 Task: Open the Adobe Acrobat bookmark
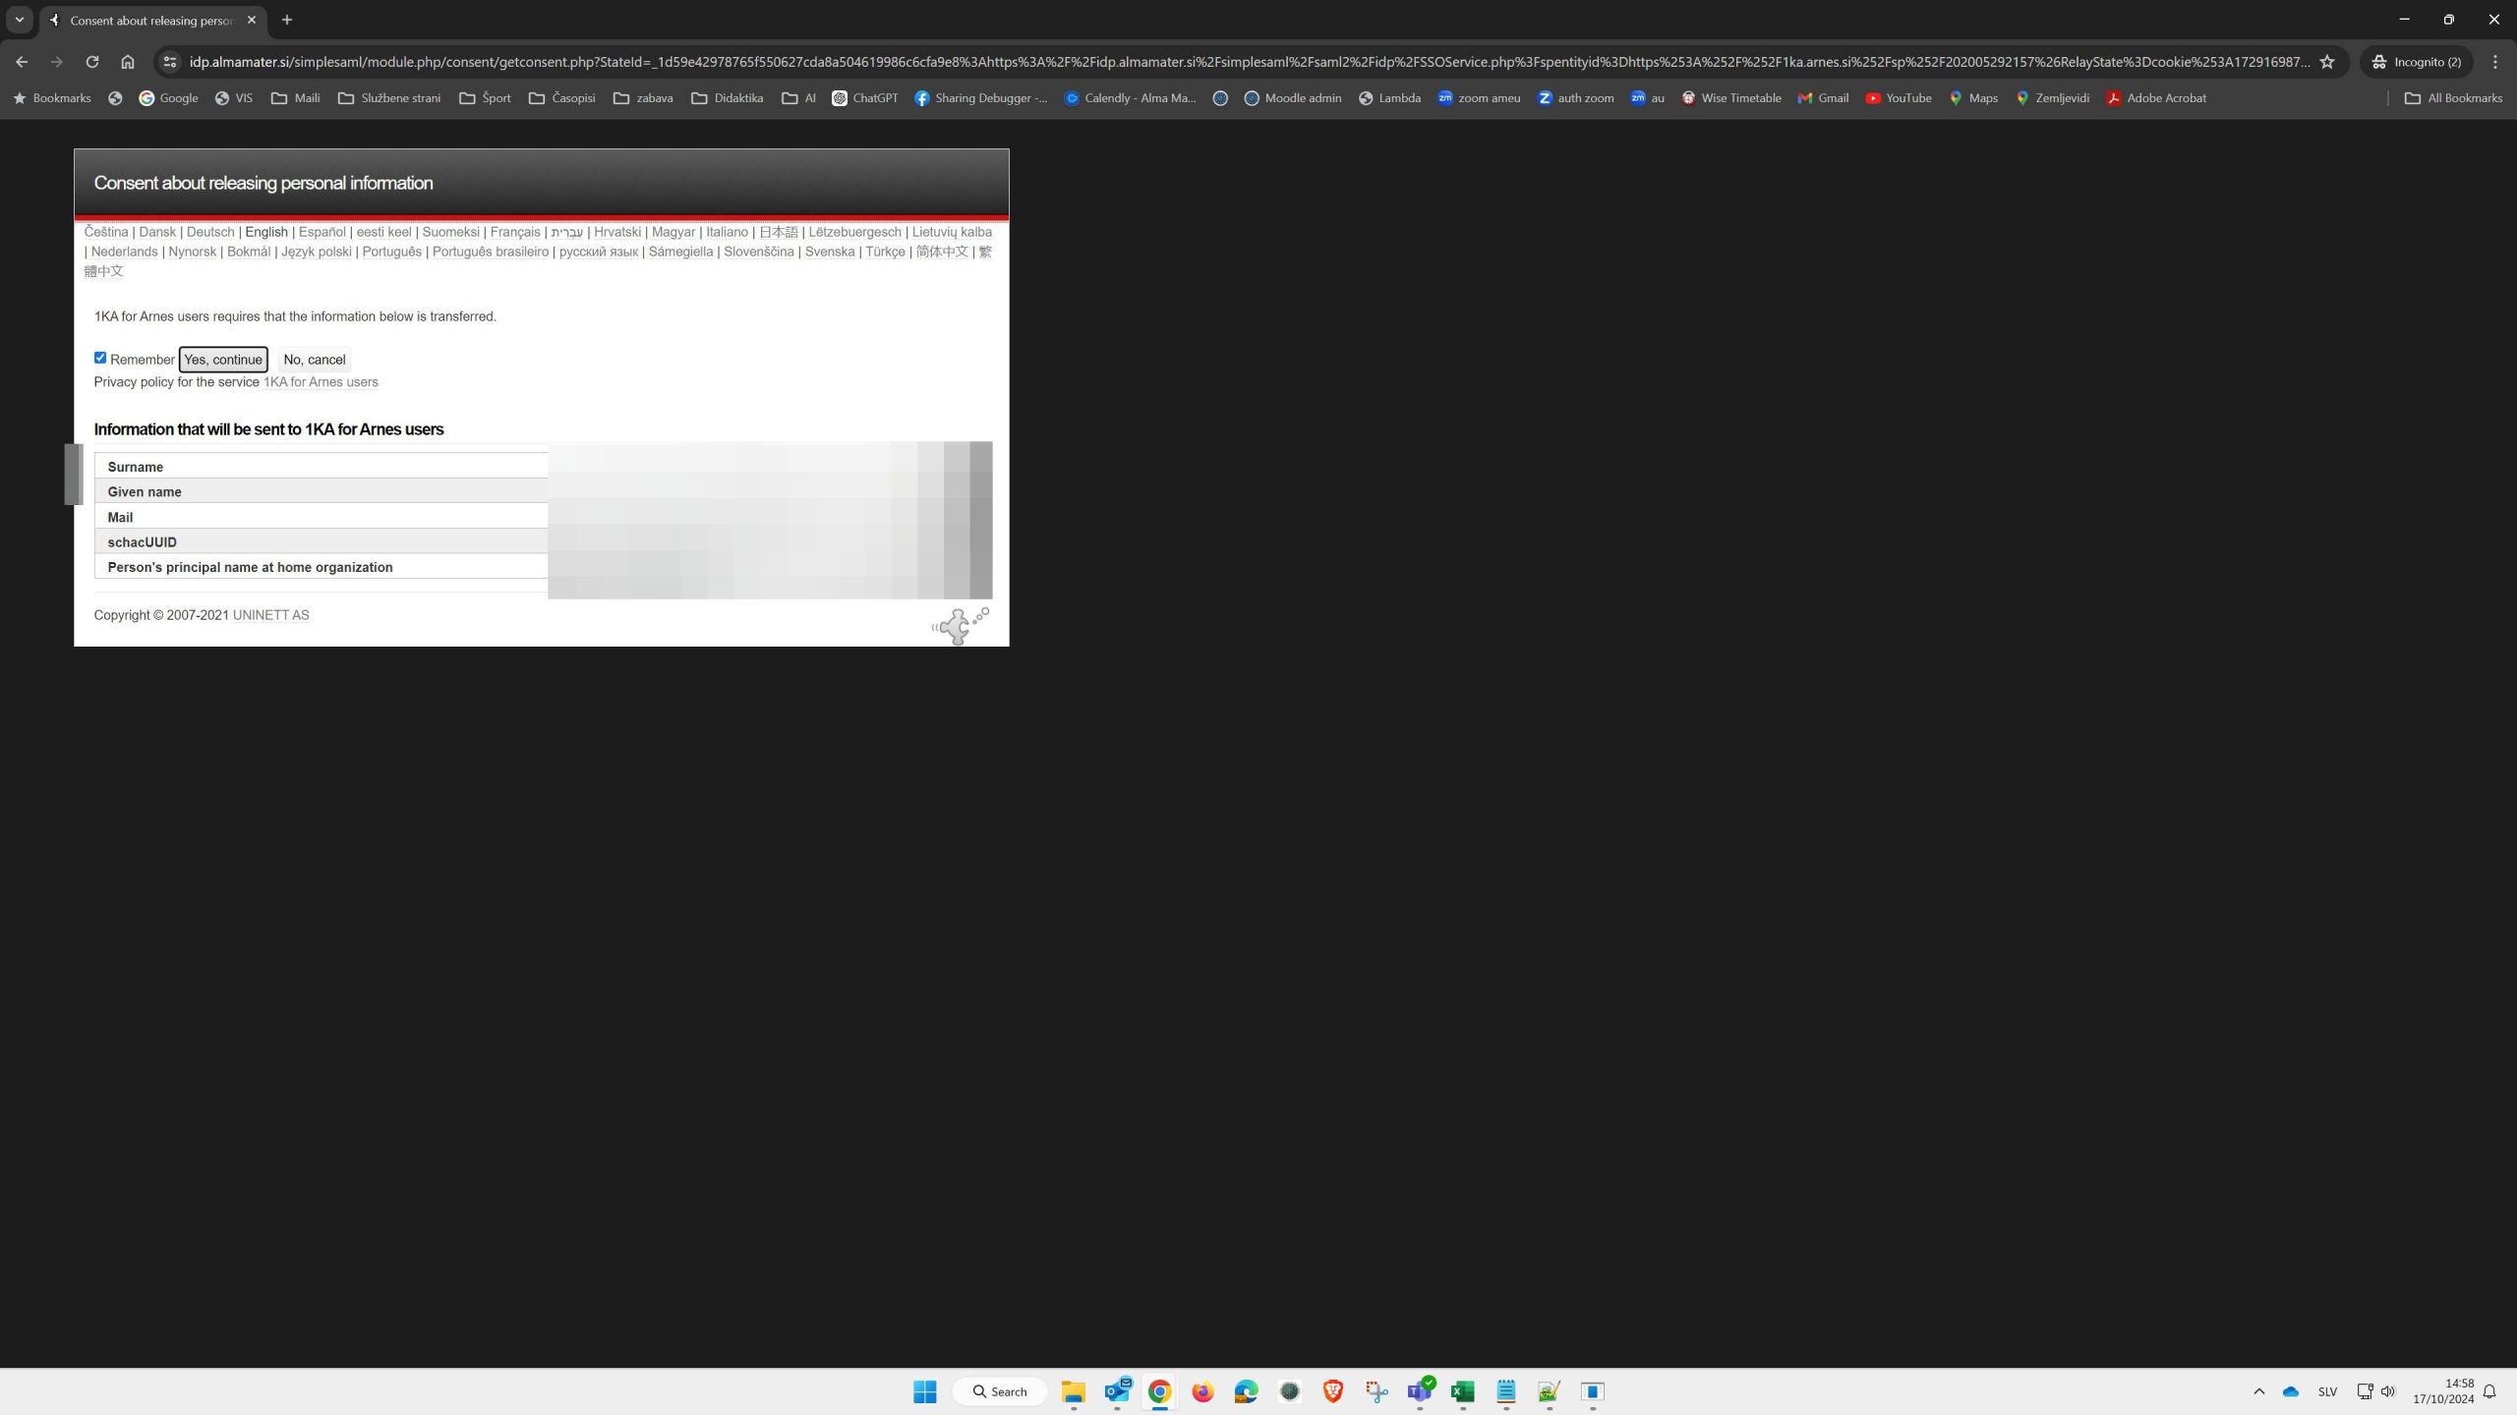(2156, 98)
